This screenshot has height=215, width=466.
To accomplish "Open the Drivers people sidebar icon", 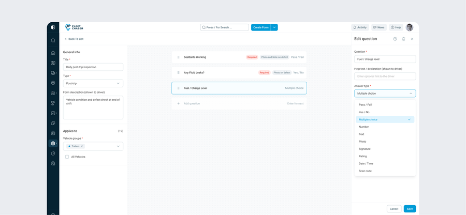I will pyautogui.click(x=53, y=93).
